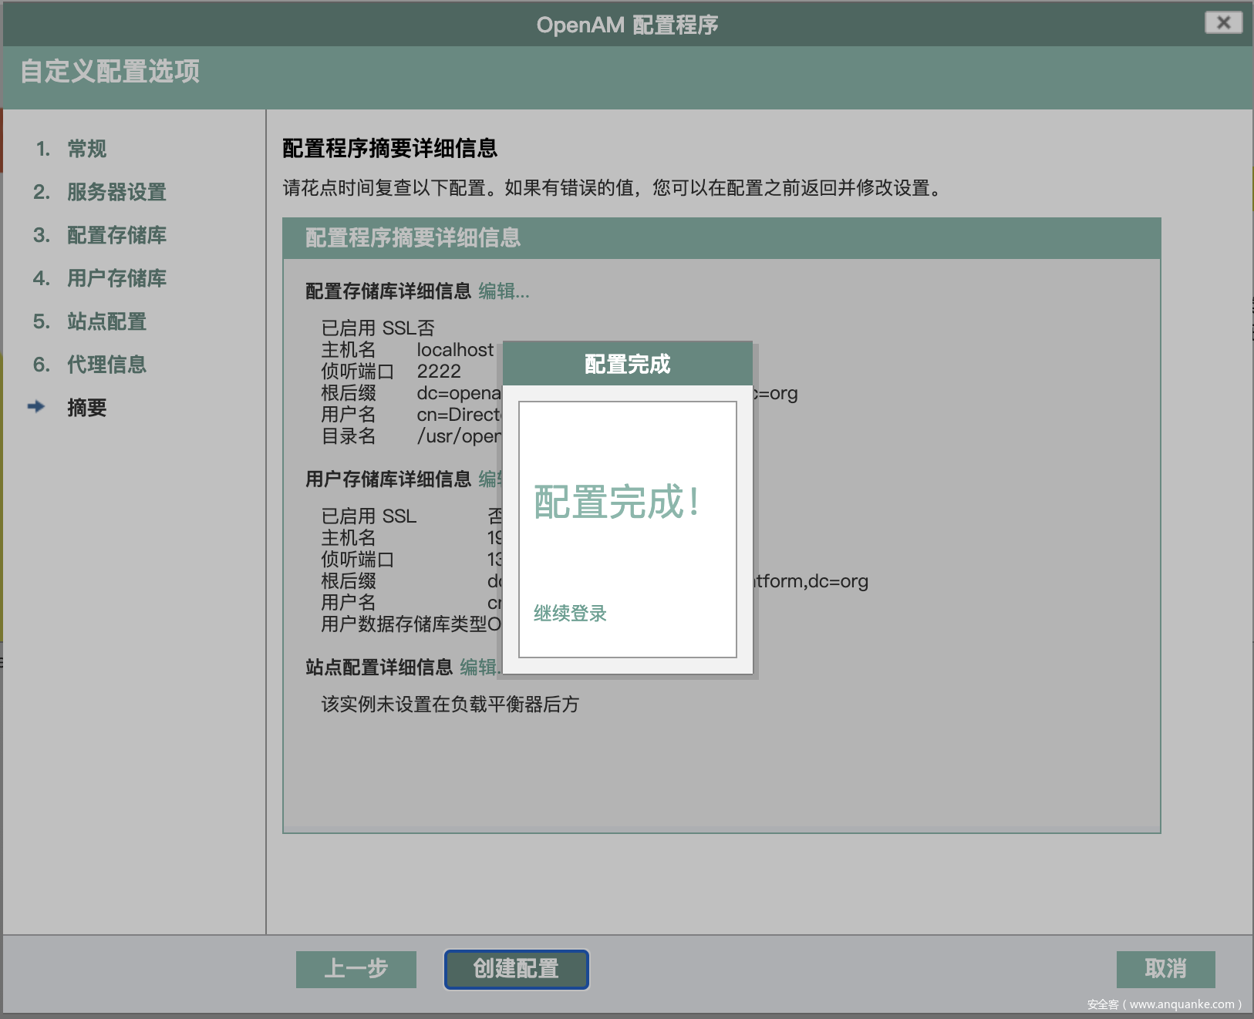Click the 配置完成 dialog title bar

[x=627, y=364]
